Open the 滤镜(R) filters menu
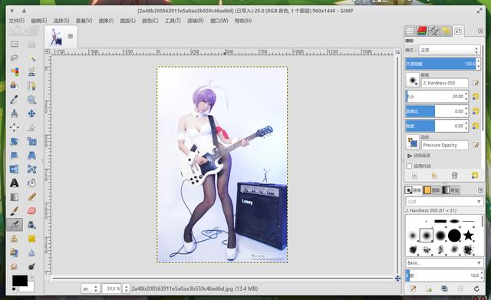Viewport: 491px width, 300px height. click(196, 21)
